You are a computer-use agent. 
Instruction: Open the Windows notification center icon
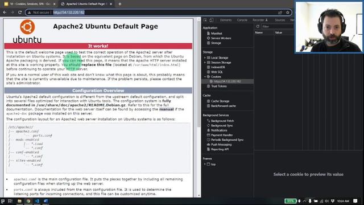(x=355, y=201)
